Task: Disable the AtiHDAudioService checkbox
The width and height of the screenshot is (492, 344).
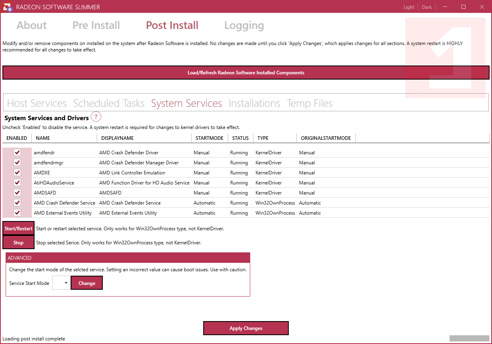Action: [17, 182]
